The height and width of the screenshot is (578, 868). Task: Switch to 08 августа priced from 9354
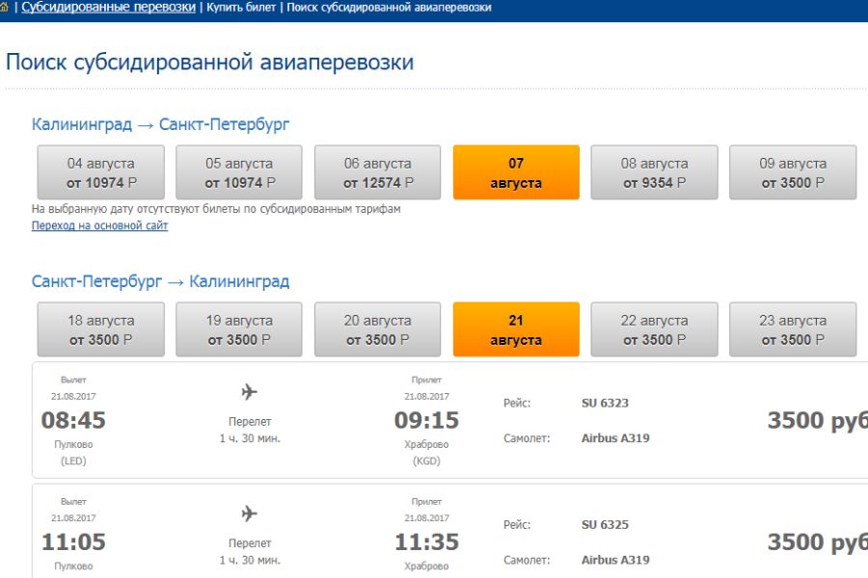(x=654, y=172)
